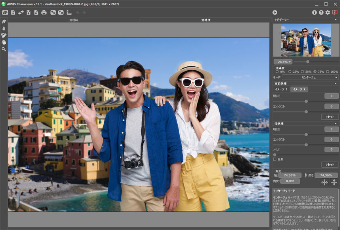Select the Hand pan tool
Screen dimensions: 340x230
(4, 42)
